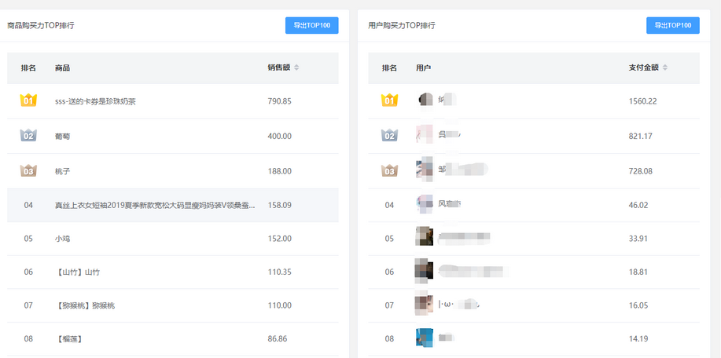Export TOP100 for 商品购买力 ranking
The height and width of the screenshot is (358, 721).
(x=311, y=25)
